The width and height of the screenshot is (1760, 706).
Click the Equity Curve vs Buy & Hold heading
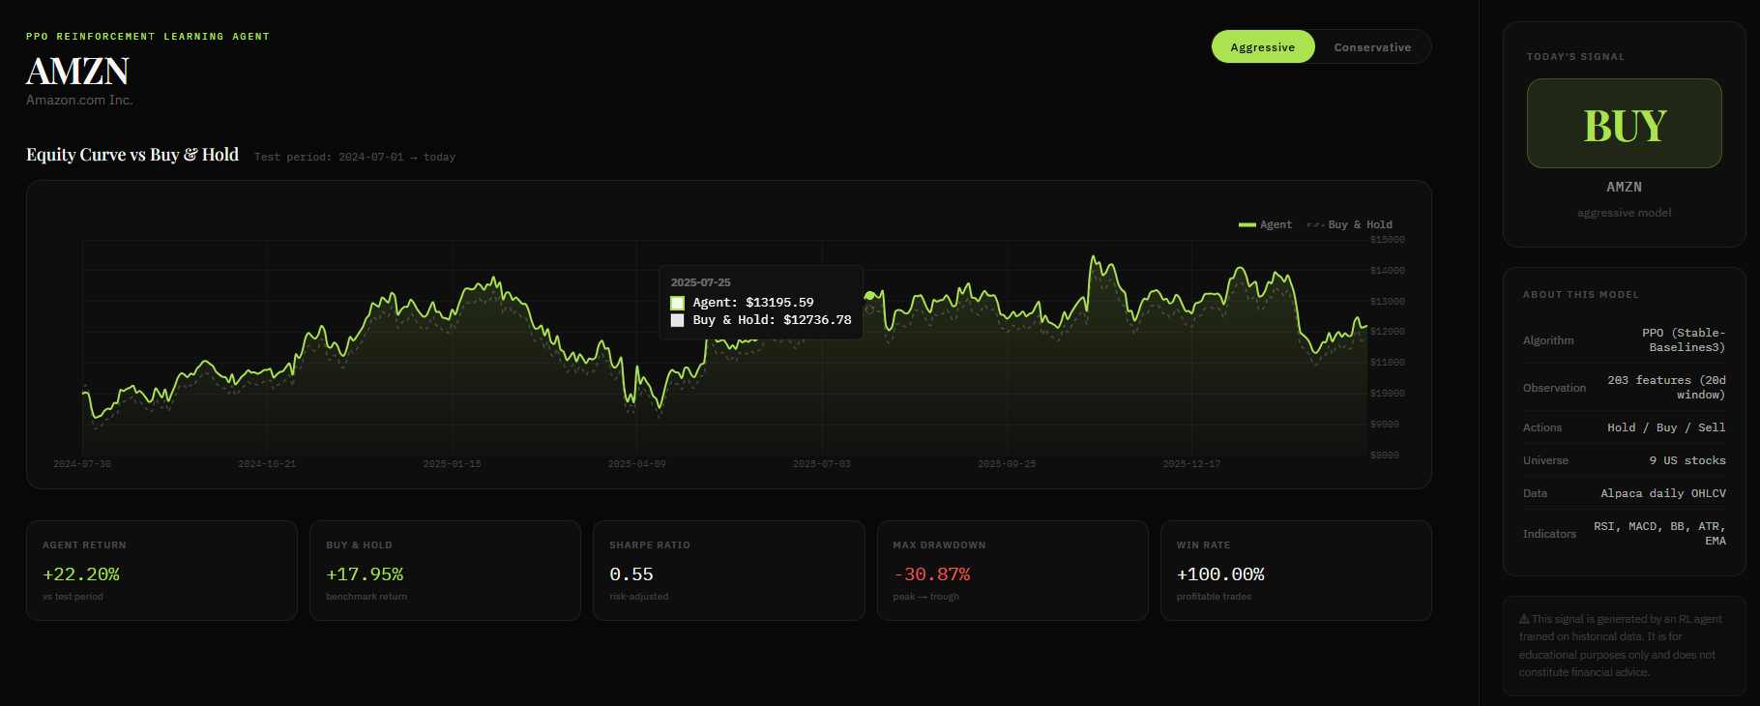tap(132, 155)
